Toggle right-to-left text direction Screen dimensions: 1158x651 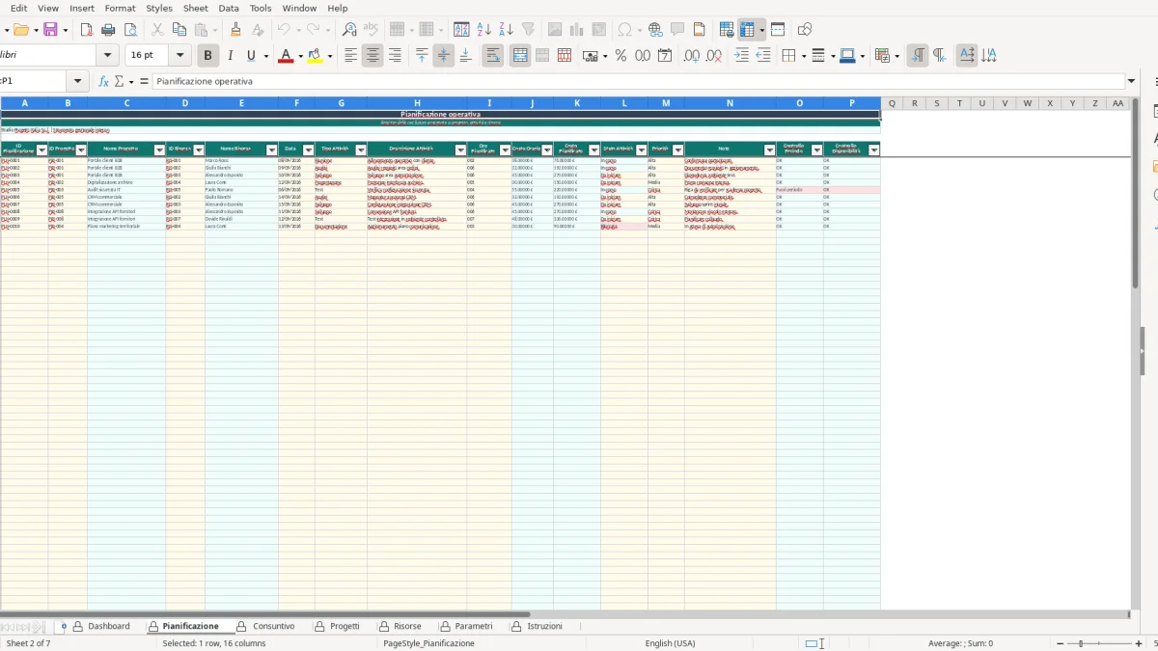pos(940,56)
